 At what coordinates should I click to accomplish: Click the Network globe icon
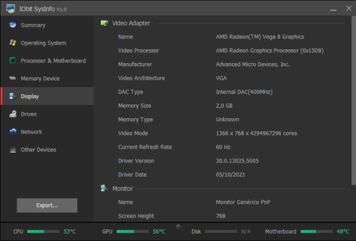(x=13, y=131)
